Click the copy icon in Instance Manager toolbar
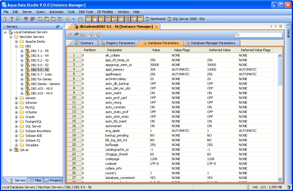 pyautogui.click(x=82, y=34)
